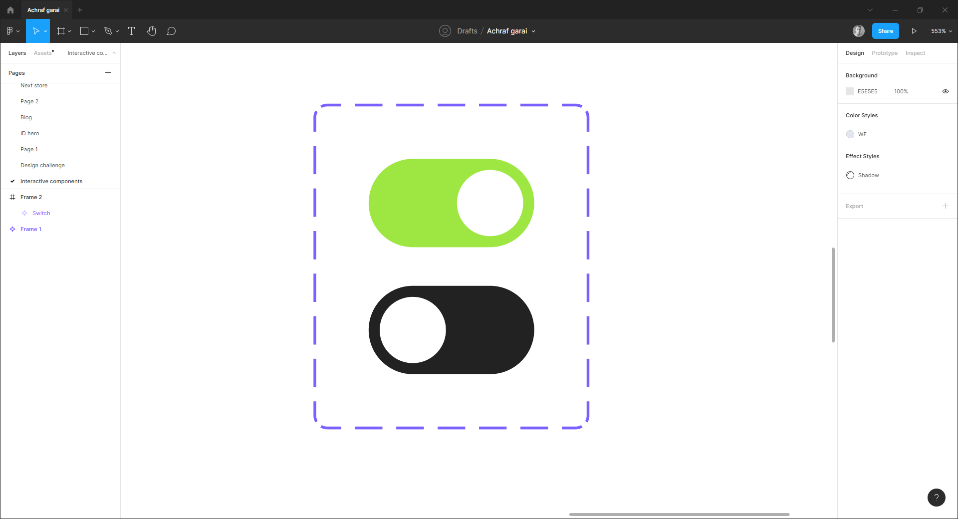Select the Design challenge page
The height and width of the screenshot is (519, 958).
coord(42,165)
